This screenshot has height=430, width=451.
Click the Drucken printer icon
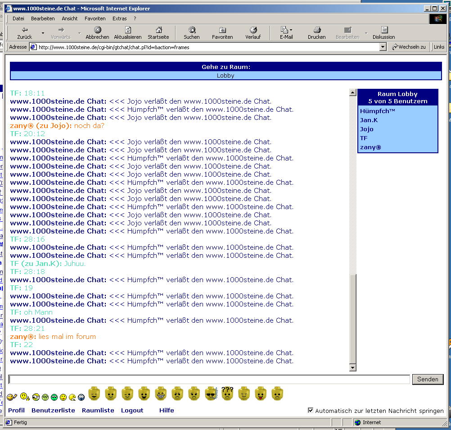click(x=317, y=30)
